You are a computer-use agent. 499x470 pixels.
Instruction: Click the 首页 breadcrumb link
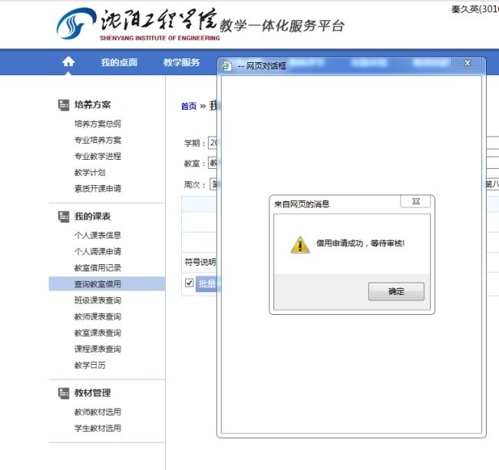[189, 106]
